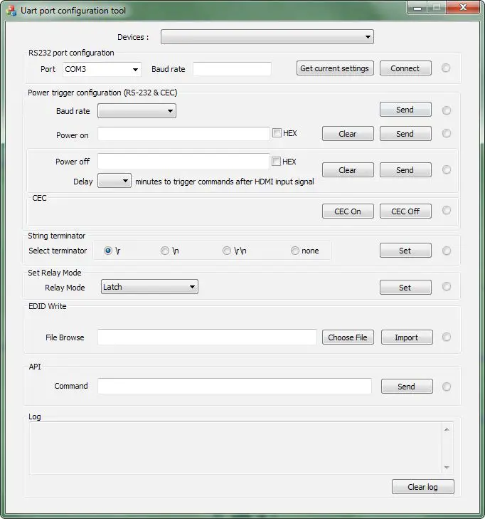Click Set button for String terminator
This screenshot has height=519, width=485.
point(405,251)
